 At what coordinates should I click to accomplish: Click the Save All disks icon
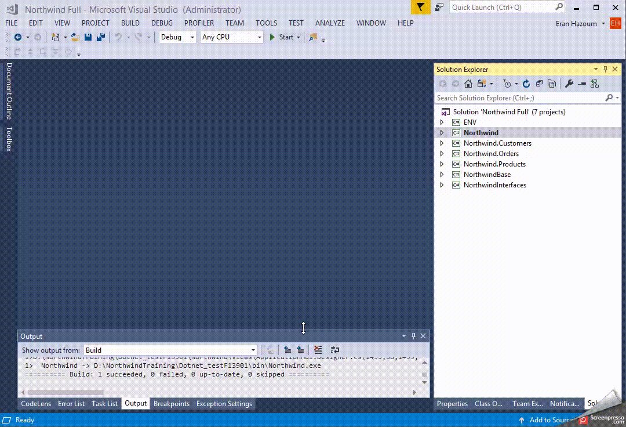pyautogui.click(x=101, y=37)
